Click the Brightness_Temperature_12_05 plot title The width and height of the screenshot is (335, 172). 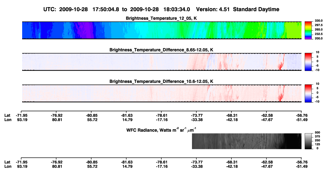point(161,18)
